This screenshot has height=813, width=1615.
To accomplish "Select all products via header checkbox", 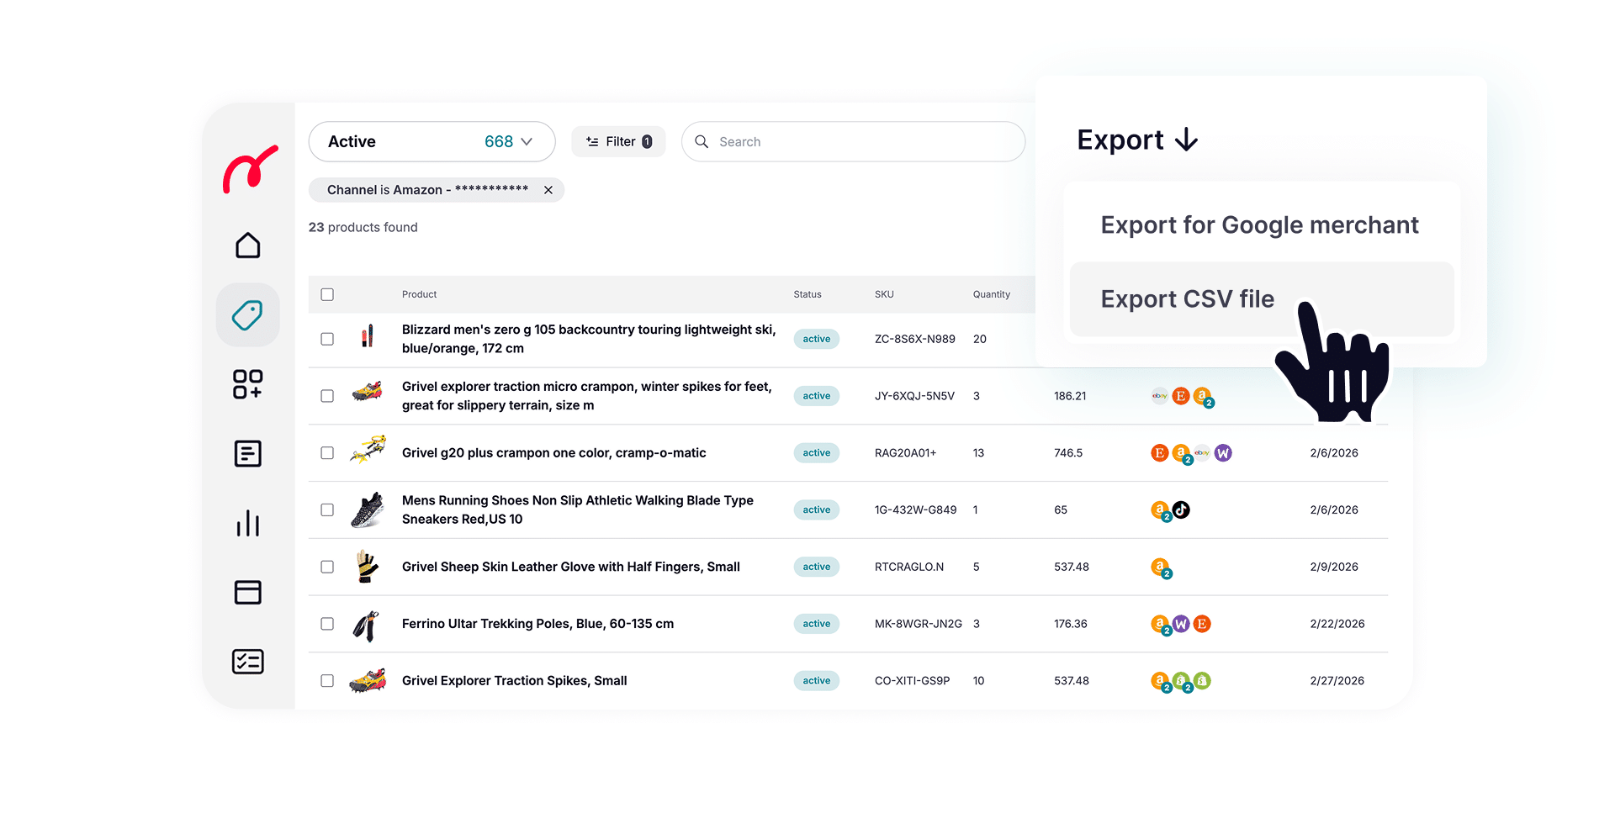I will (x=327, y=294).
